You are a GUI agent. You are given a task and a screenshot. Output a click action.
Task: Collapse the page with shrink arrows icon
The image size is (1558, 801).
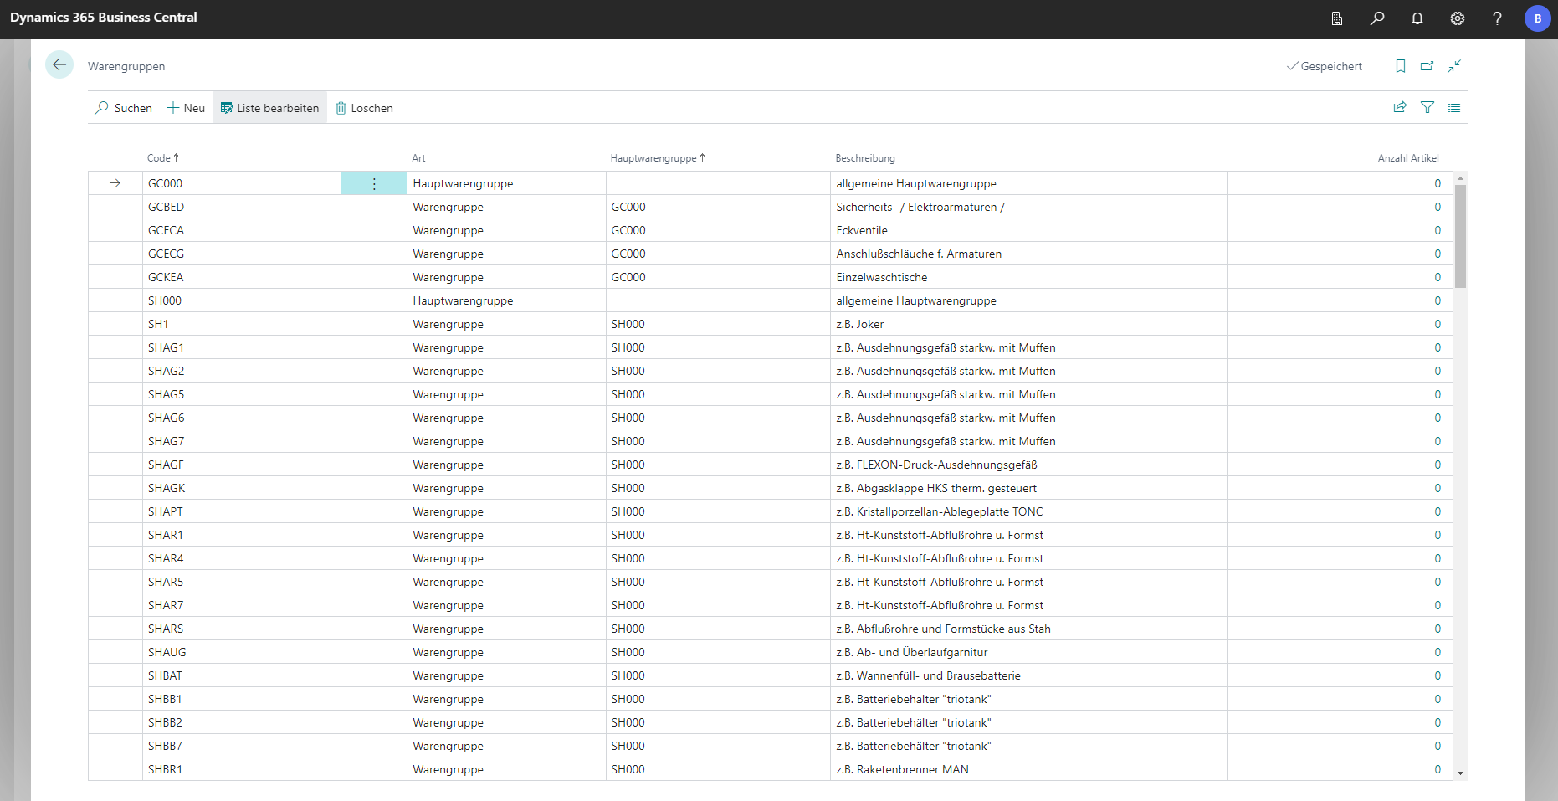(1454, 66)
